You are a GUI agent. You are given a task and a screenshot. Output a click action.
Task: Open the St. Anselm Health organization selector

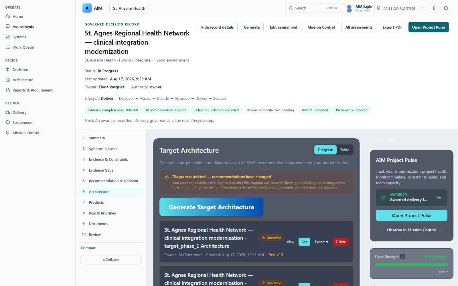[x=129, y=8]
